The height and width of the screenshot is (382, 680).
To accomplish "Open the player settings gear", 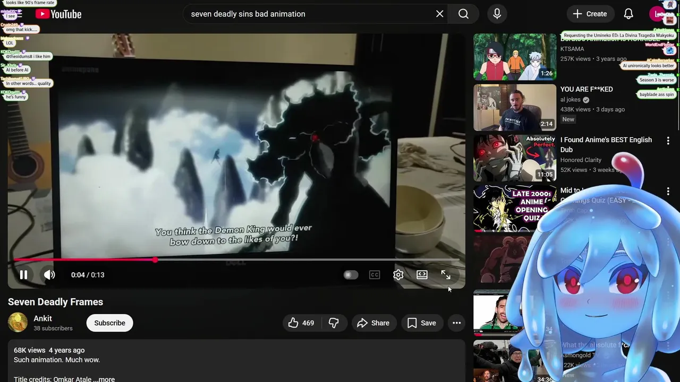I will 398,275.
